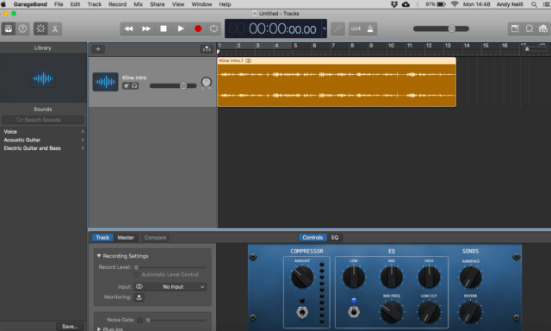Expand the Plug-ins section
The height and width of the screenshot is (331, 551).
(99, 329)
